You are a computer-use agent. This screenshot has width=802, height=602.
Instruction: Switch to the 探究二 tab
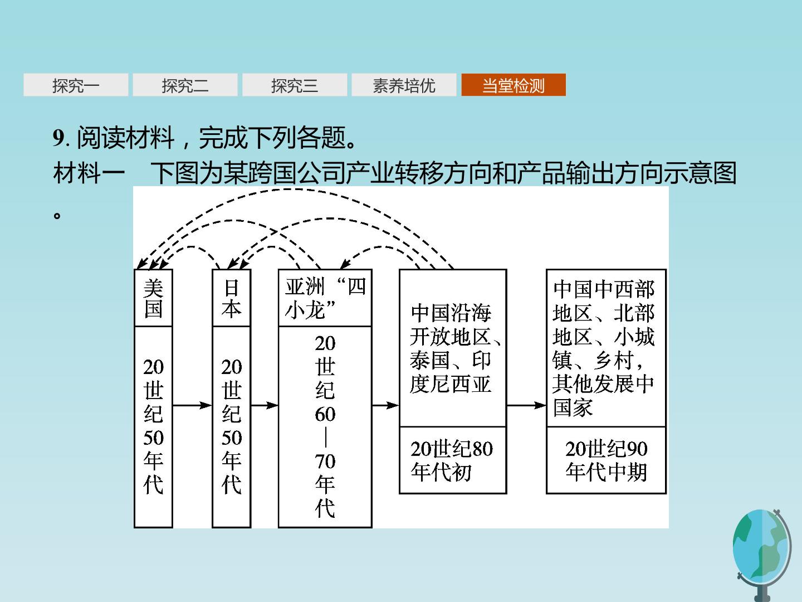tap(185, 85)
